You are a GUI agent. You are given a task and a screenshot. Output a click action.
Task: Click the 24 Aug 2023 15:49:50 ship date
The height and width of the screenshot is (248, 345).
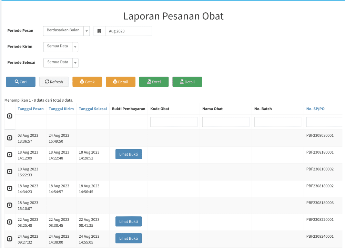click(x=59, y=138)
